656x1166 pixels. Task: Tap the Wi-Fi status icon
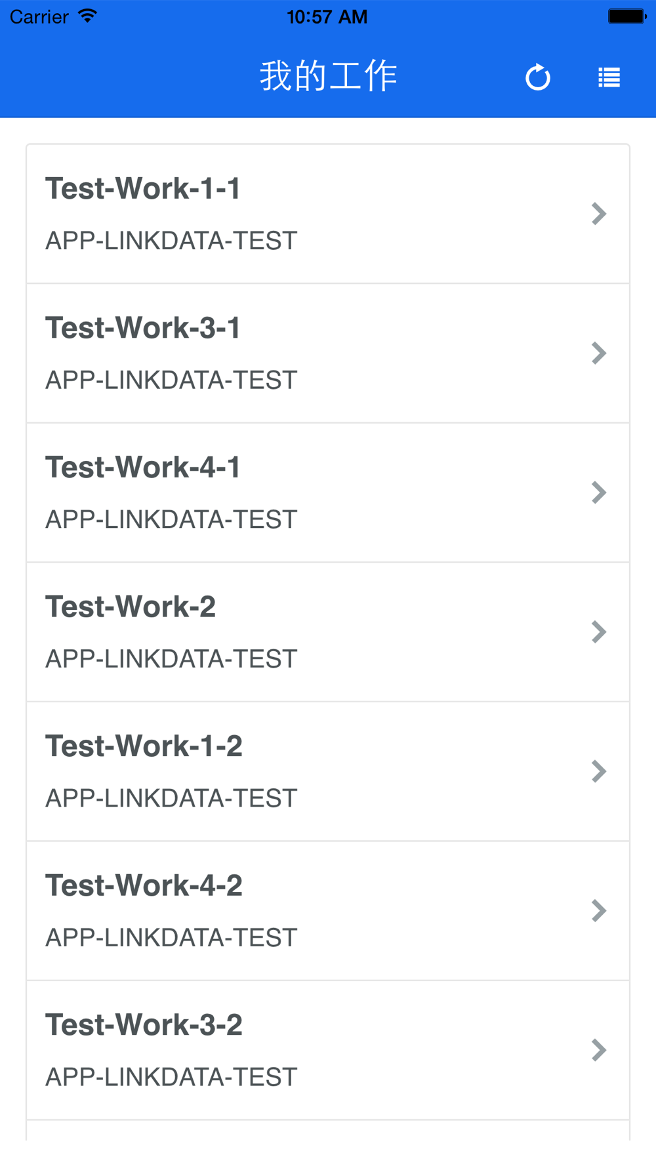point(87,16)
